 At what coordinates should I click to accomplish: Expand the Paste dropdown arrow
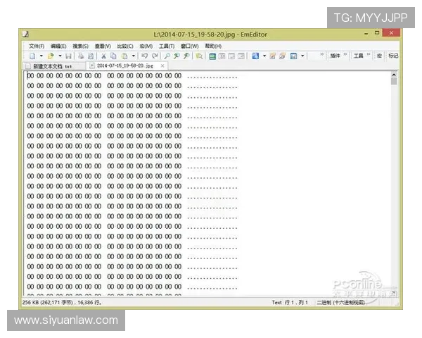pyautogui.click(x=133, y=56)
